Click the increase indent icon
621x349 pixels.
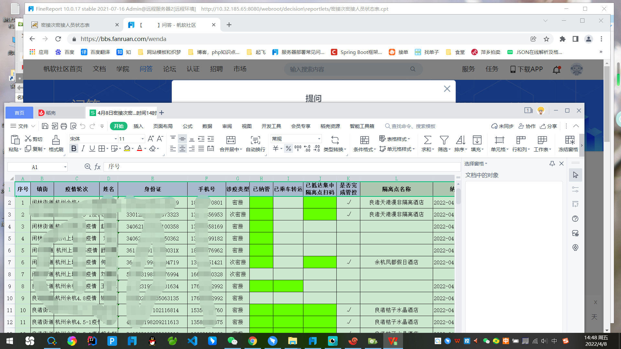tap(211, 139)
